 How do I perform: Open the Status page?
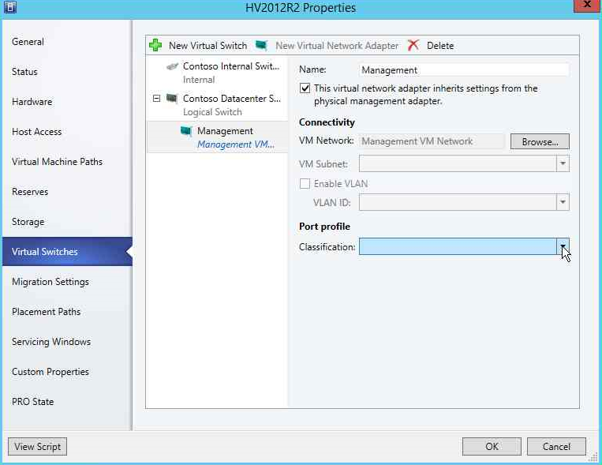click(25, 72)
